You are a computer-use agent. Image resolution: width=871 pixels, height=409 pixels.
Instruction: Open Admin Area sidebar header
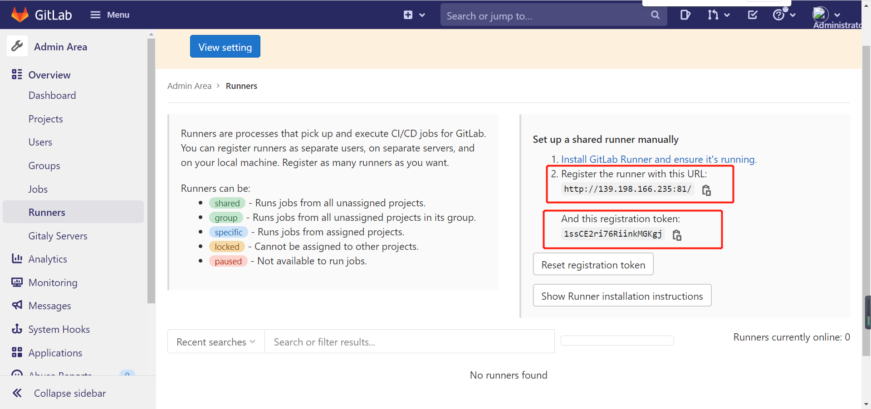[60, 47]
